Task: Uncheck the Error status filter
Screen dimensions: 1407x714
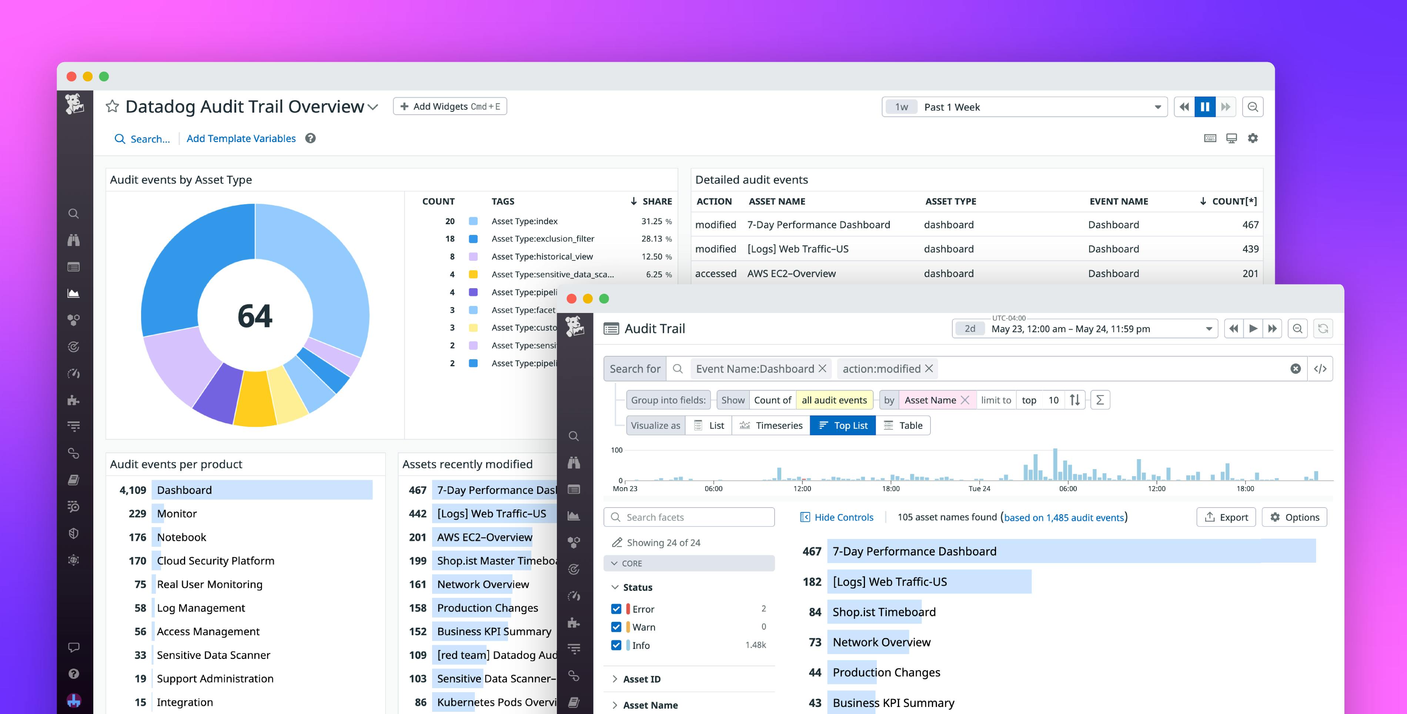Action: (616, 609)
